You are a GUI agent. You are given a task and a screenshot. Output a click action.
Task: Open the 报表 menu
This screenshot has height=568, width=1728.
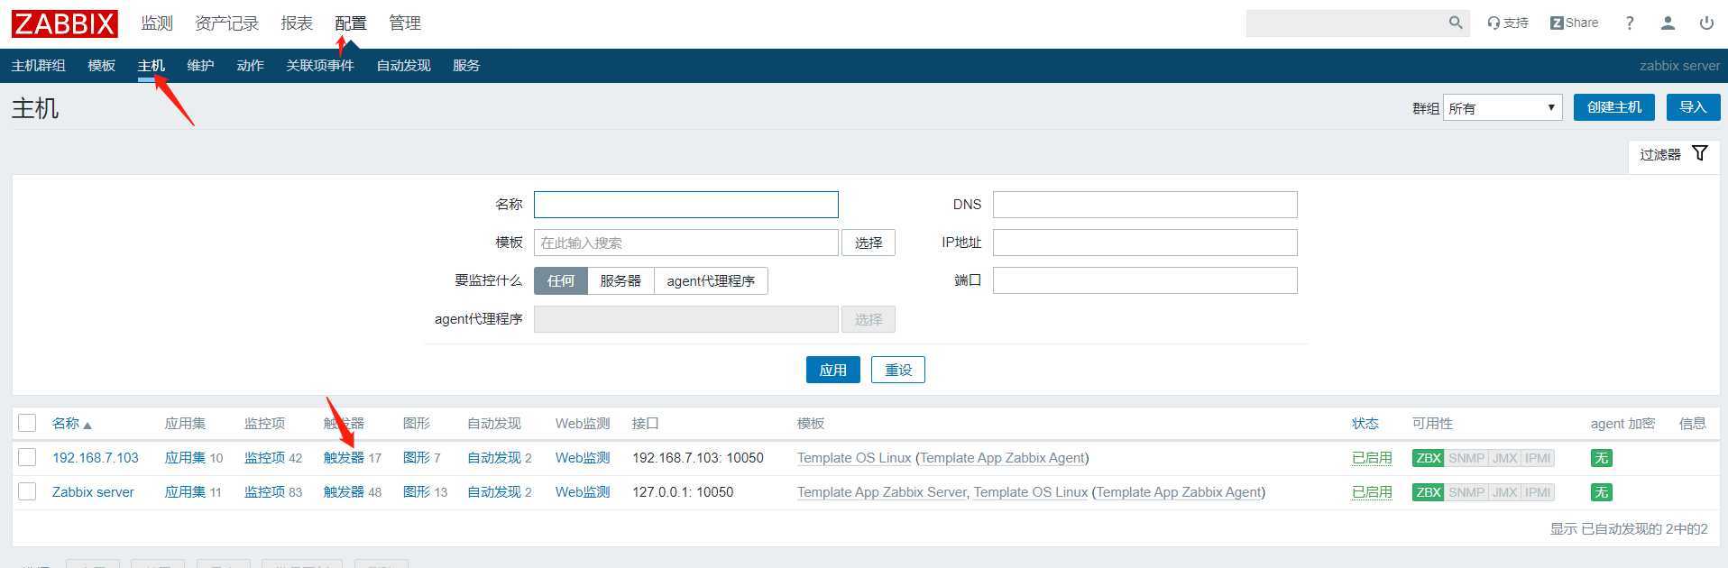(x=297, y=23)
